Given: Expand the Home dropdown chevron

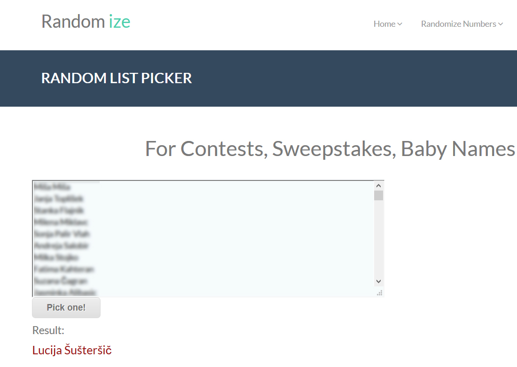Looking at the screenshot, I should [x=399, y=24].
